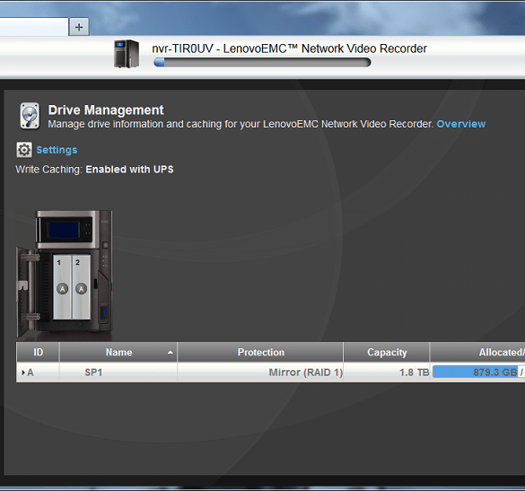Sort table by Allocated column header

[x=477, y=352]
